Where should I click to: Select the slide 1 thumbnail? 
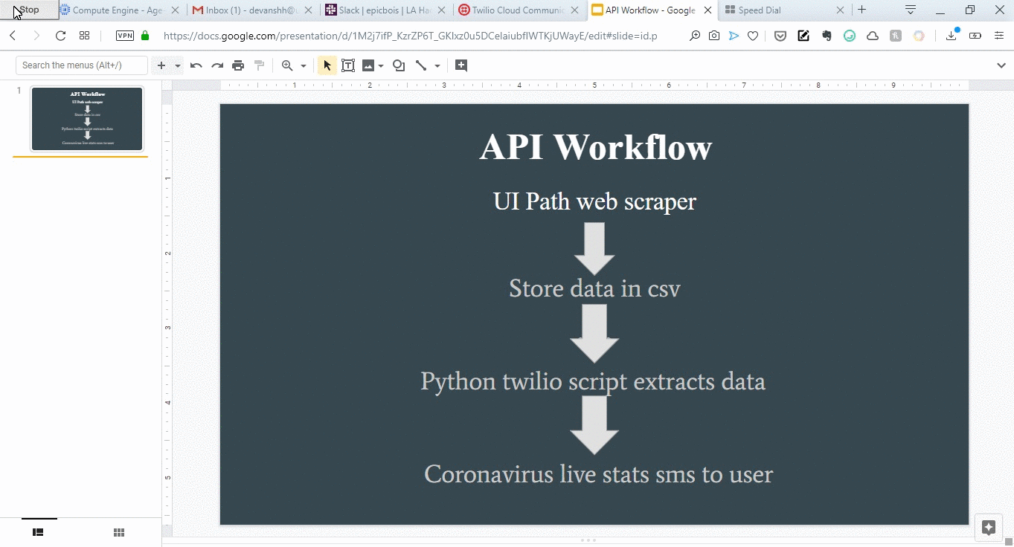click(x=87, y=119)
